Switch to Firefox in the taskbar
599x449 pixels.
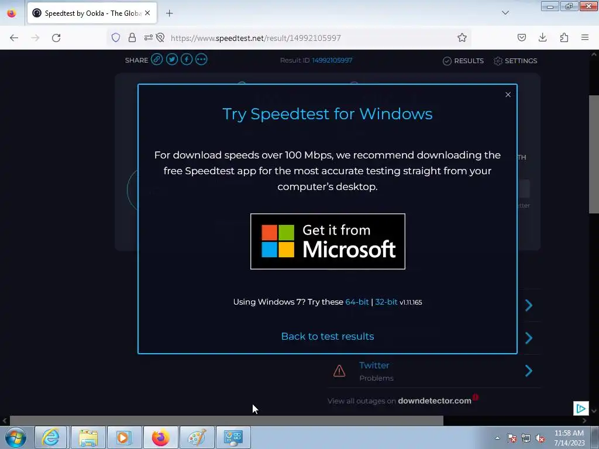point(160,437)
